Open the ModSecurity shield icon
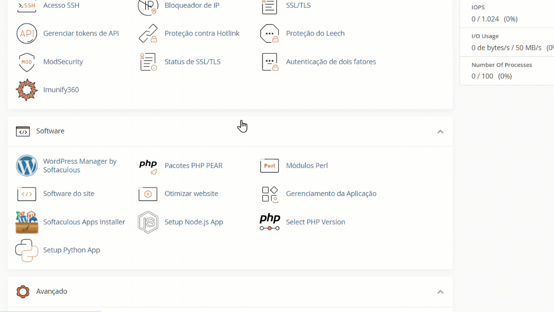554x312 pixels. tap(26, 62)
